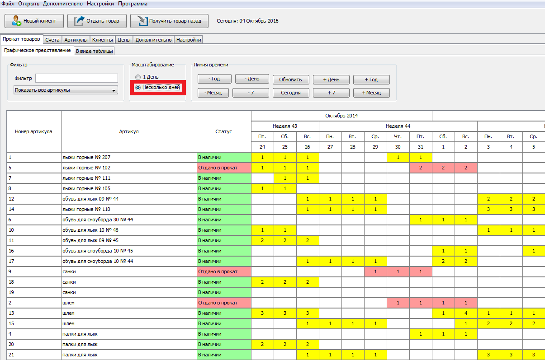Viewport: 545px width, 360px height.
Task: Click the new client person icon
Action: click(x=16, y=21)
